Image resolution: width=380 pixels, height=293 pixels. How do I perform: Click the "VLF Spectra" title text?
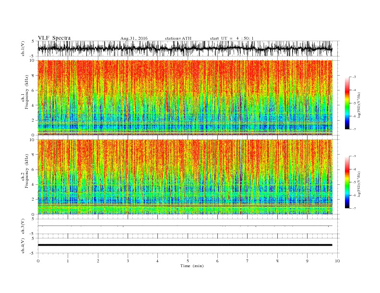pyautogui.click(x=54, y=38)
